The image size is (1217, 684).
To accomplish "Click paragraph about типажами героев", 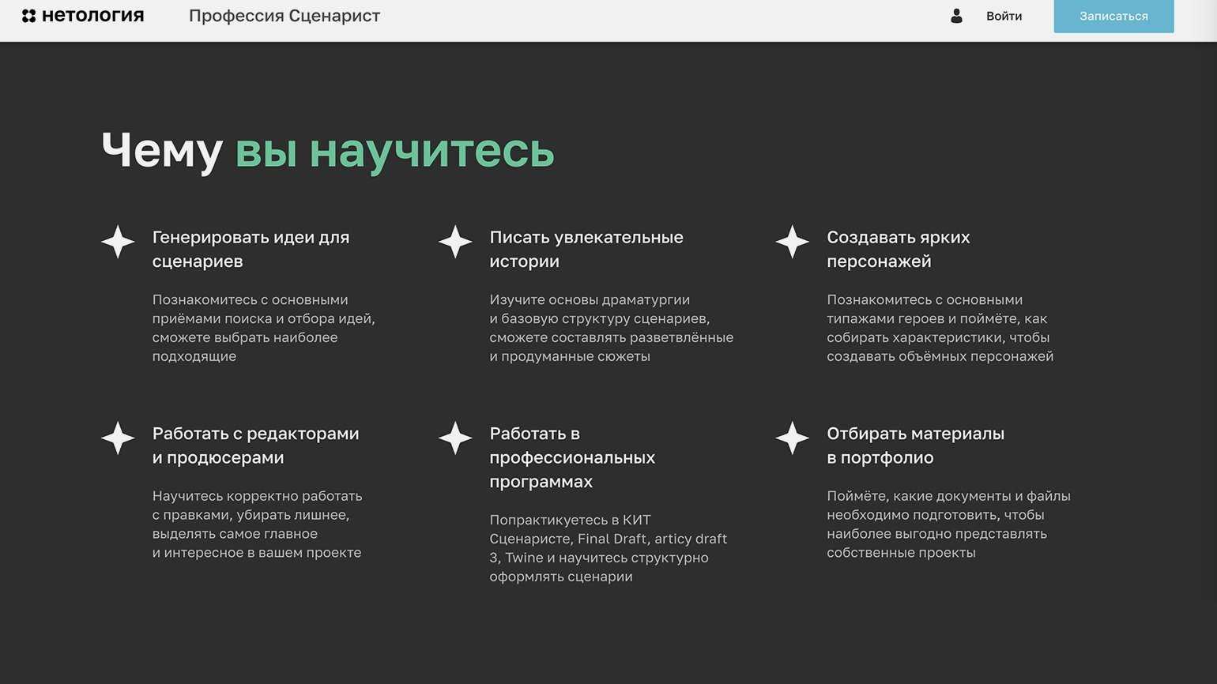I will 940,328.
